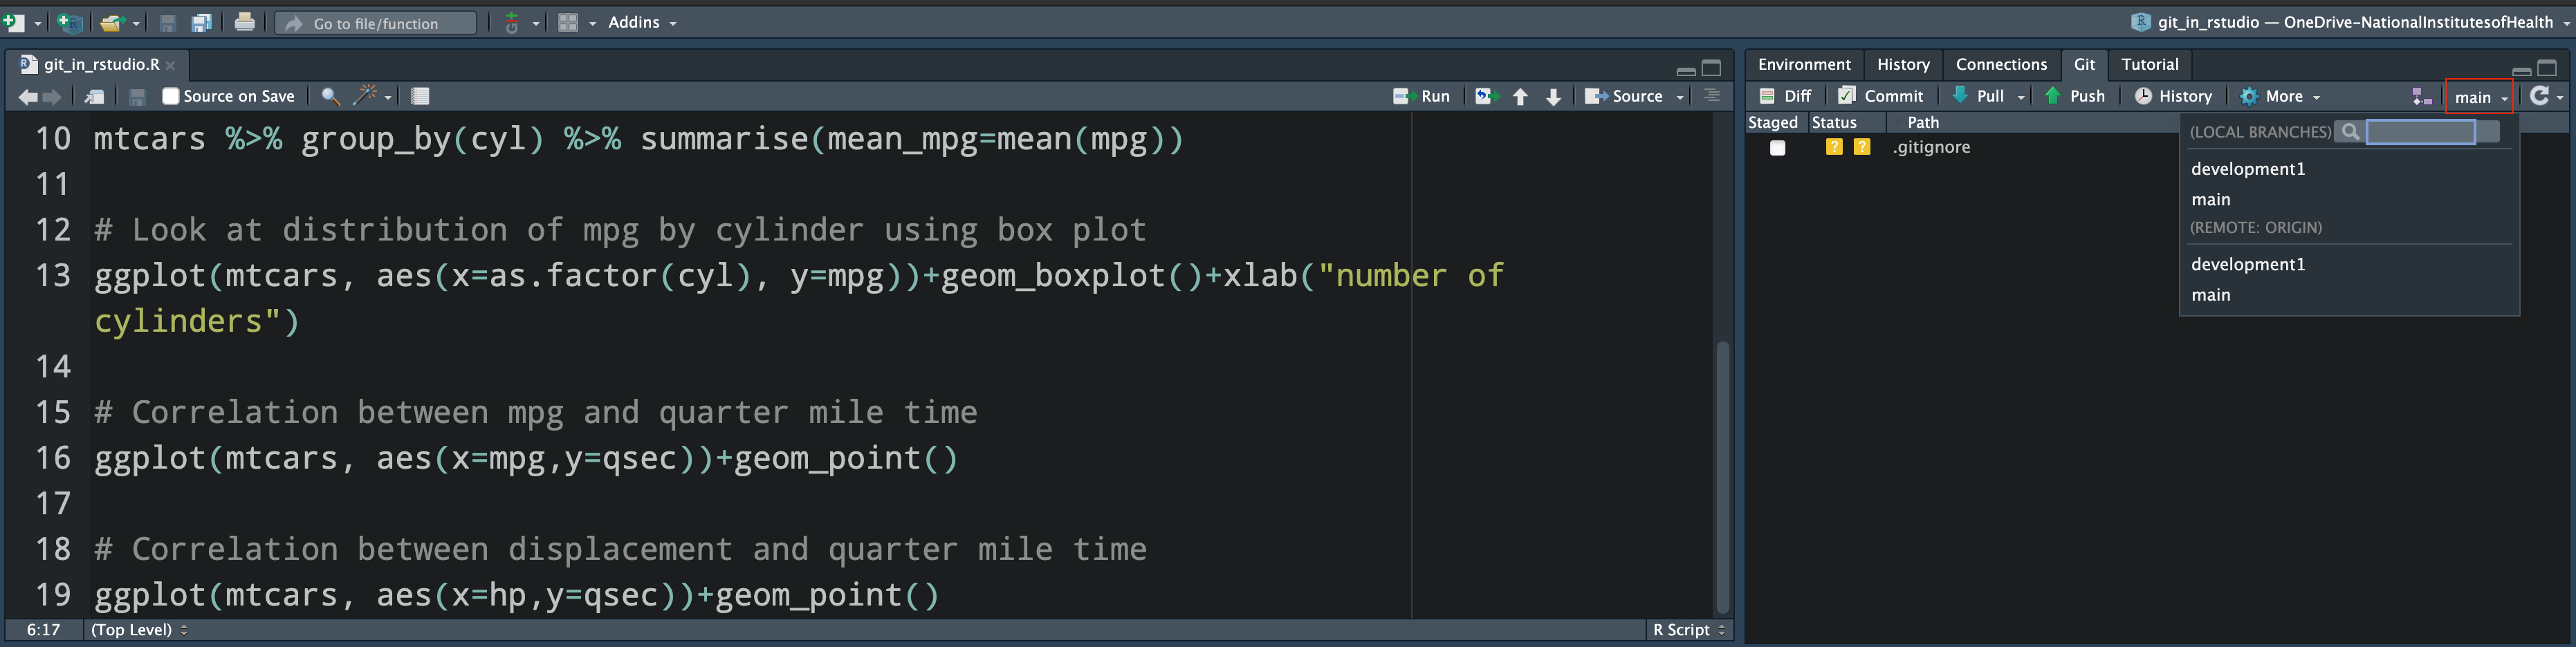
Task: Open the Tutorial tab
Action: click(2149, 64)
